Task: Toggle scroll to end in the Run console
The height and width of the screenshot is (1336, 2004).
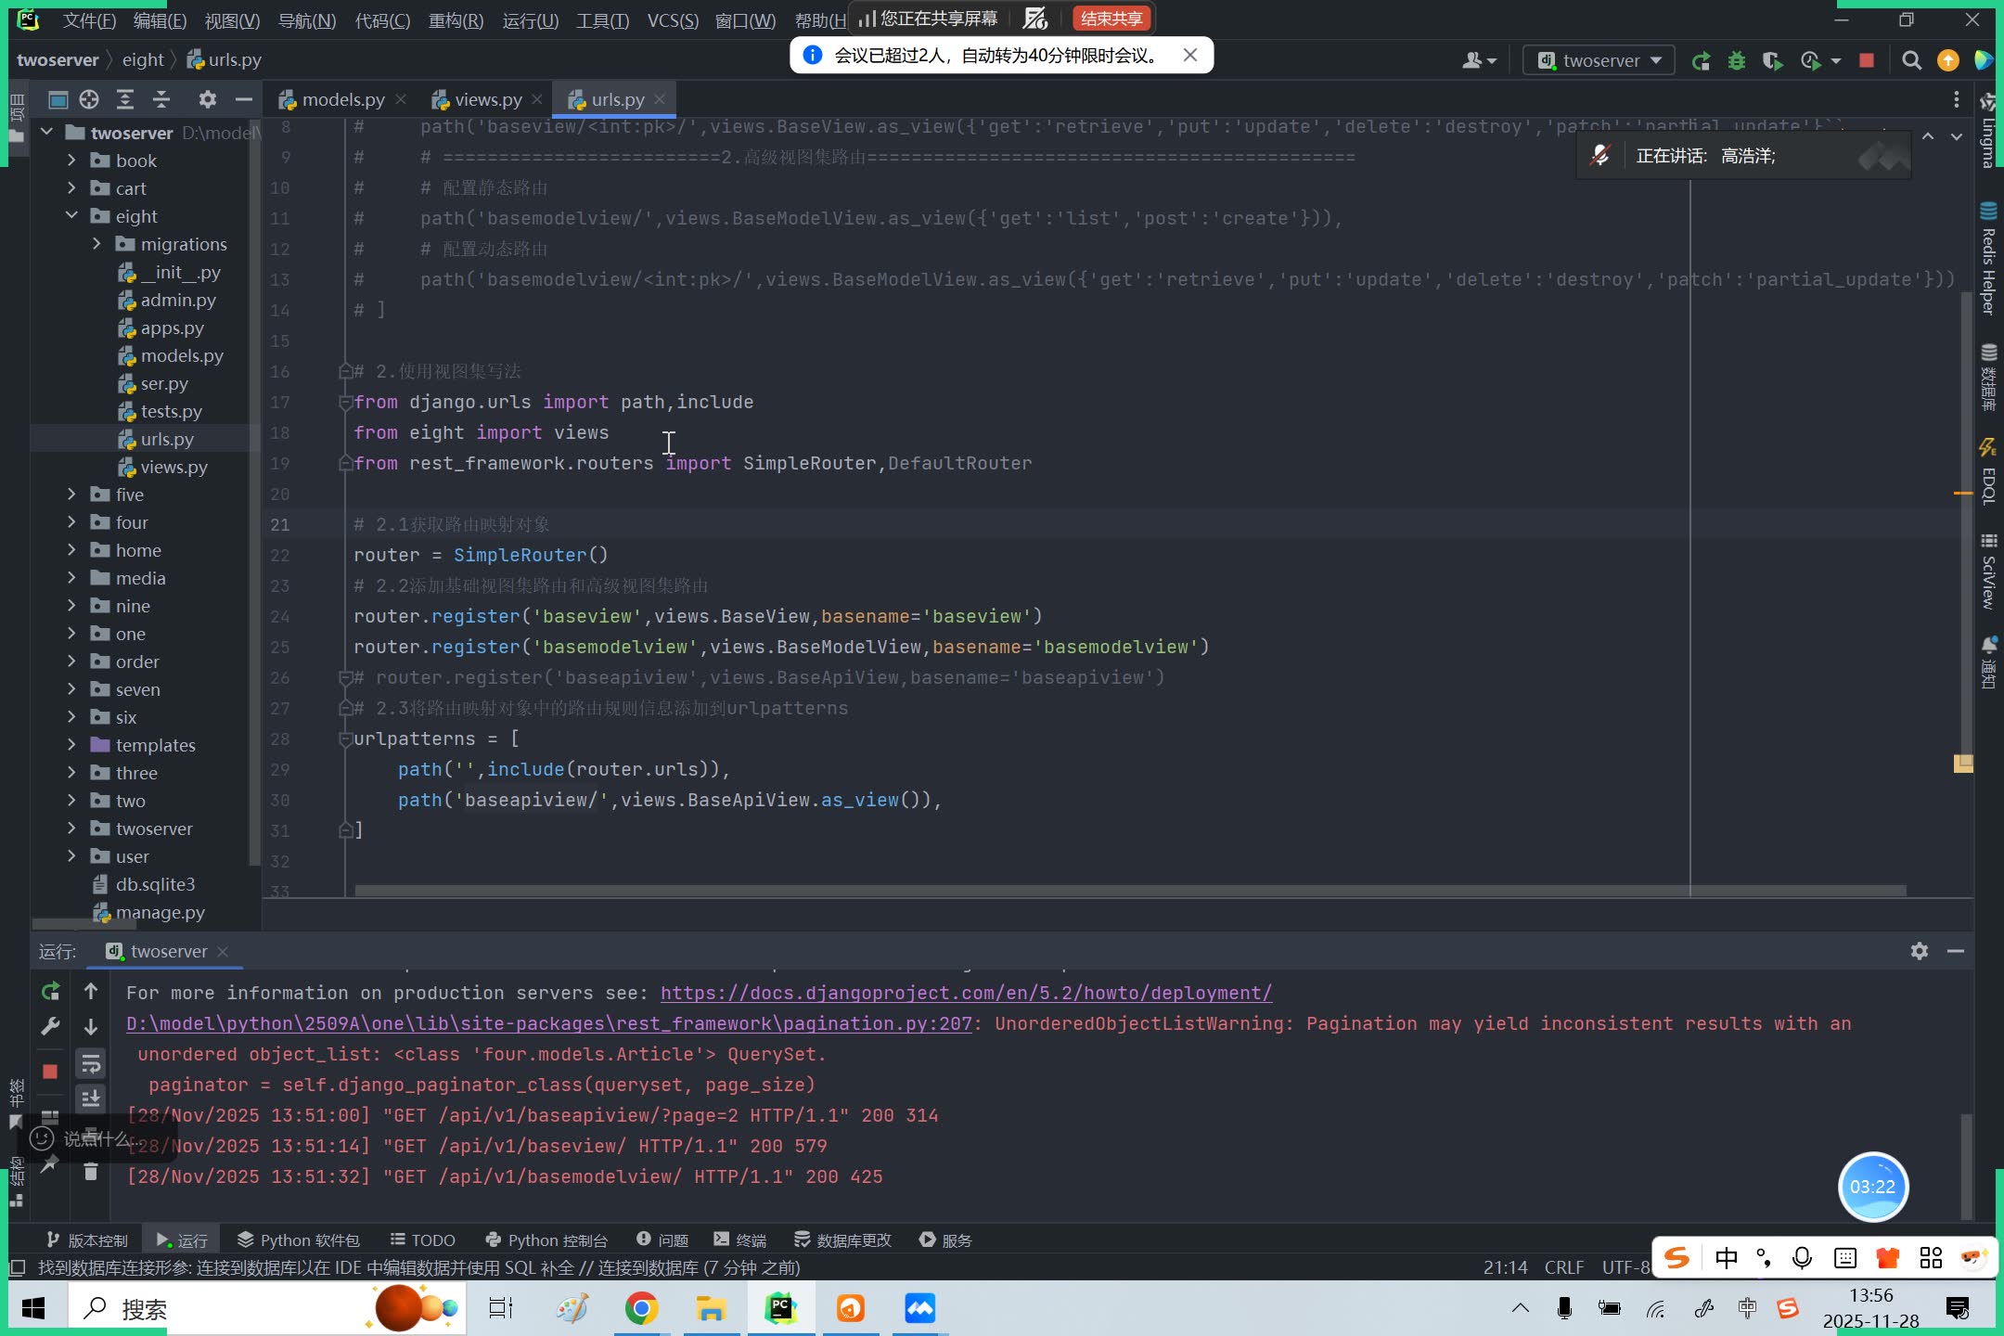Action: click(91, 1099)
